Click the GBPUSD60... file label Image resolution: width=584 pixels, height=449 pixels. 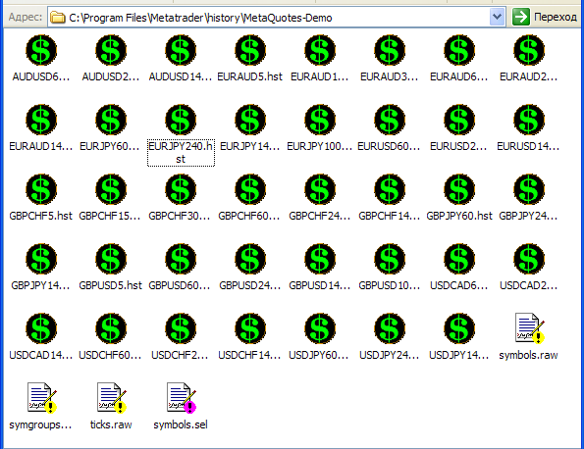tap(180, 285)
